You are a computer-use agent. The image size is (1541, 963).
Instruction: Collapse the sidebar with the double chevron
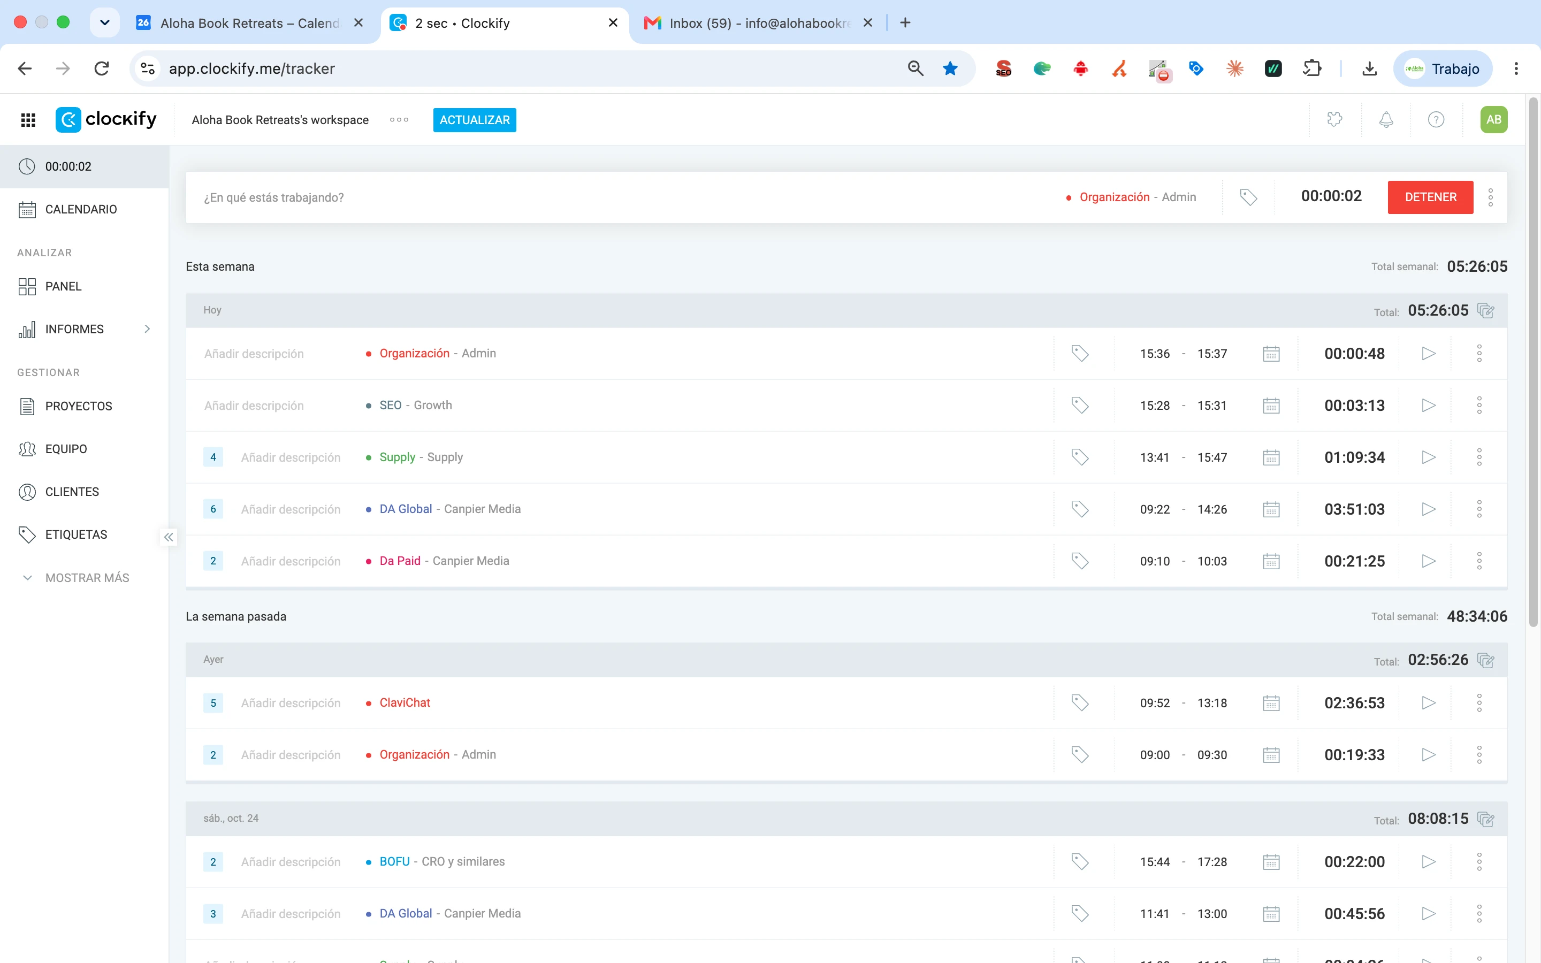click(x=168, y=537)
